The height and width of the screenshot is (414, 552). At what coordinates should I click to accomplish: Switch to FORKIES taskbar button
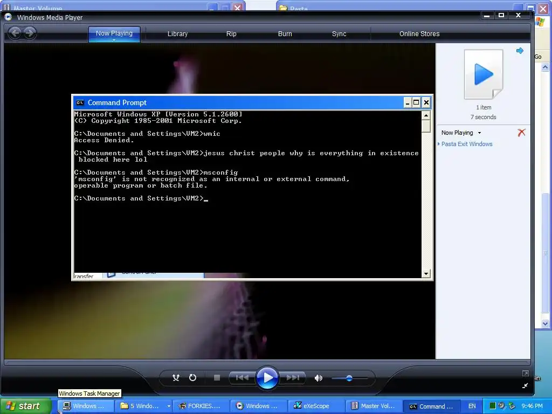pyautogui.click(x=201, y=406)
